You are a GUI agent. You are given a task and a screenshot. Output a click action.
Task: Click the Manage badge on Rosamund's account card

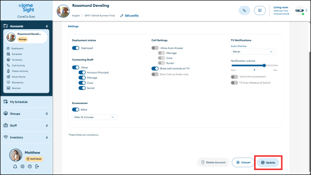point(23,39)
